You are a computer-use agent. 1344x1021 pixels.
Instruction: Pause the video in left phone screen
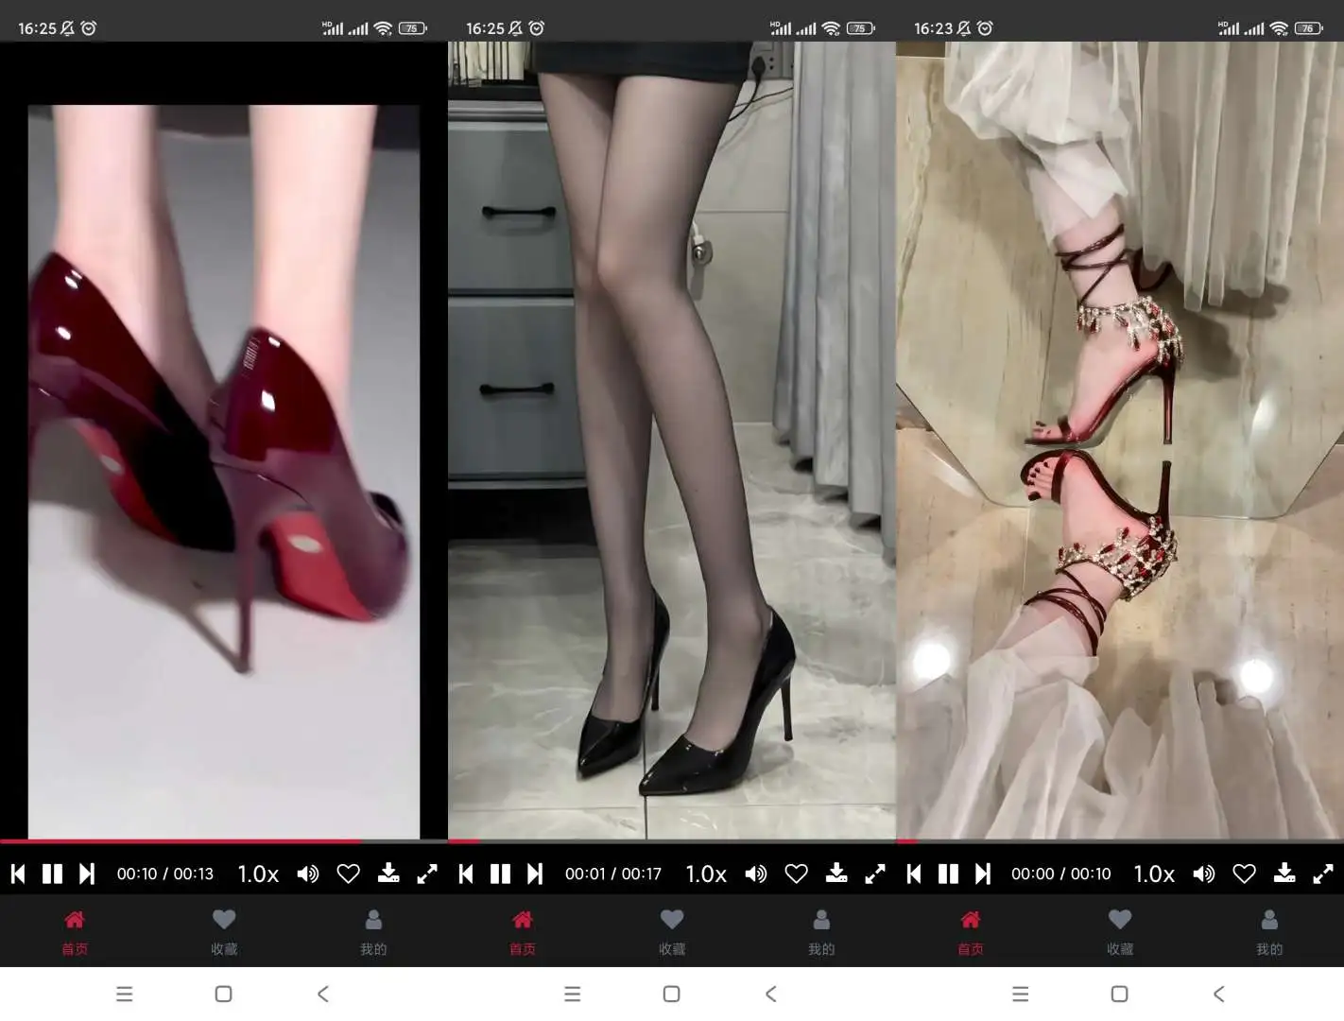click(52, 874)
